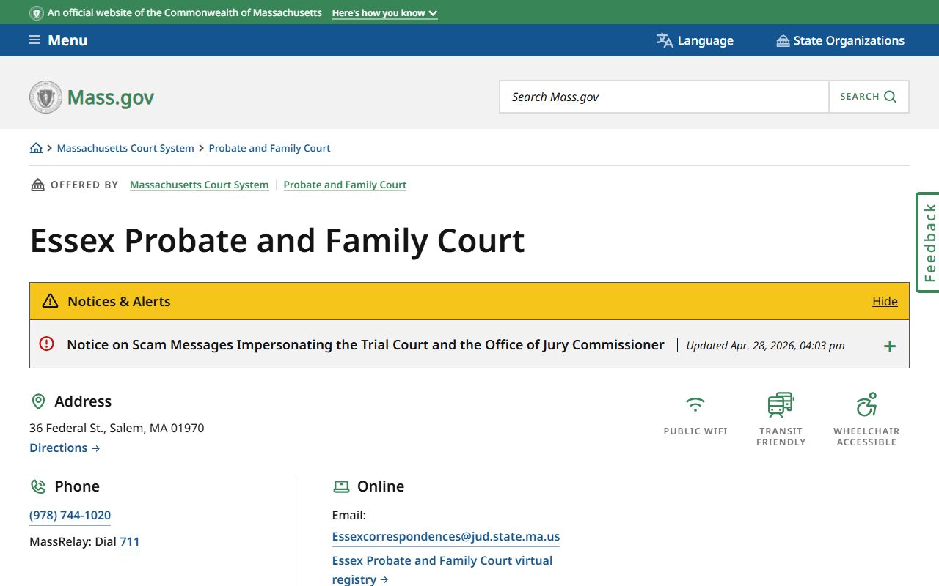Open State Organizations menu
Screen dimensions: 939x586
[x=840, y=40]
